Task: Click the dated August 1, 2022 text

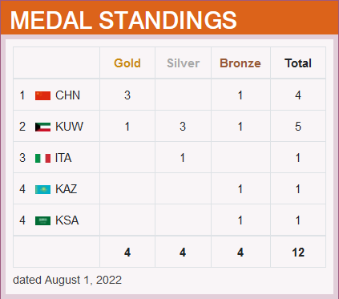Action: pyautogui.click(x=67, y=280)
